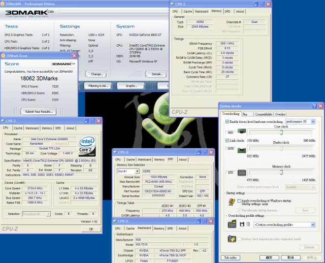This screenshot has width=325, height=263.
Task: Select the Overclocking tab in System tweaks
Action: point(231,114)
